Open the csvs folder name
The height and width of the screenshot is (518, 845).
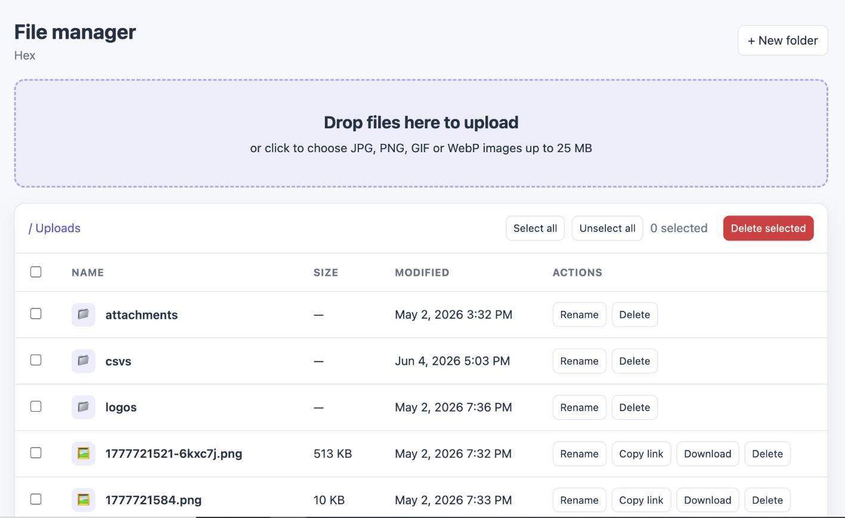point(118,361)
